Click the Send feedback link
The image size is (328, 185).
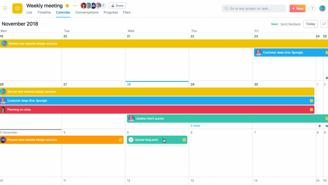point(290,24)
